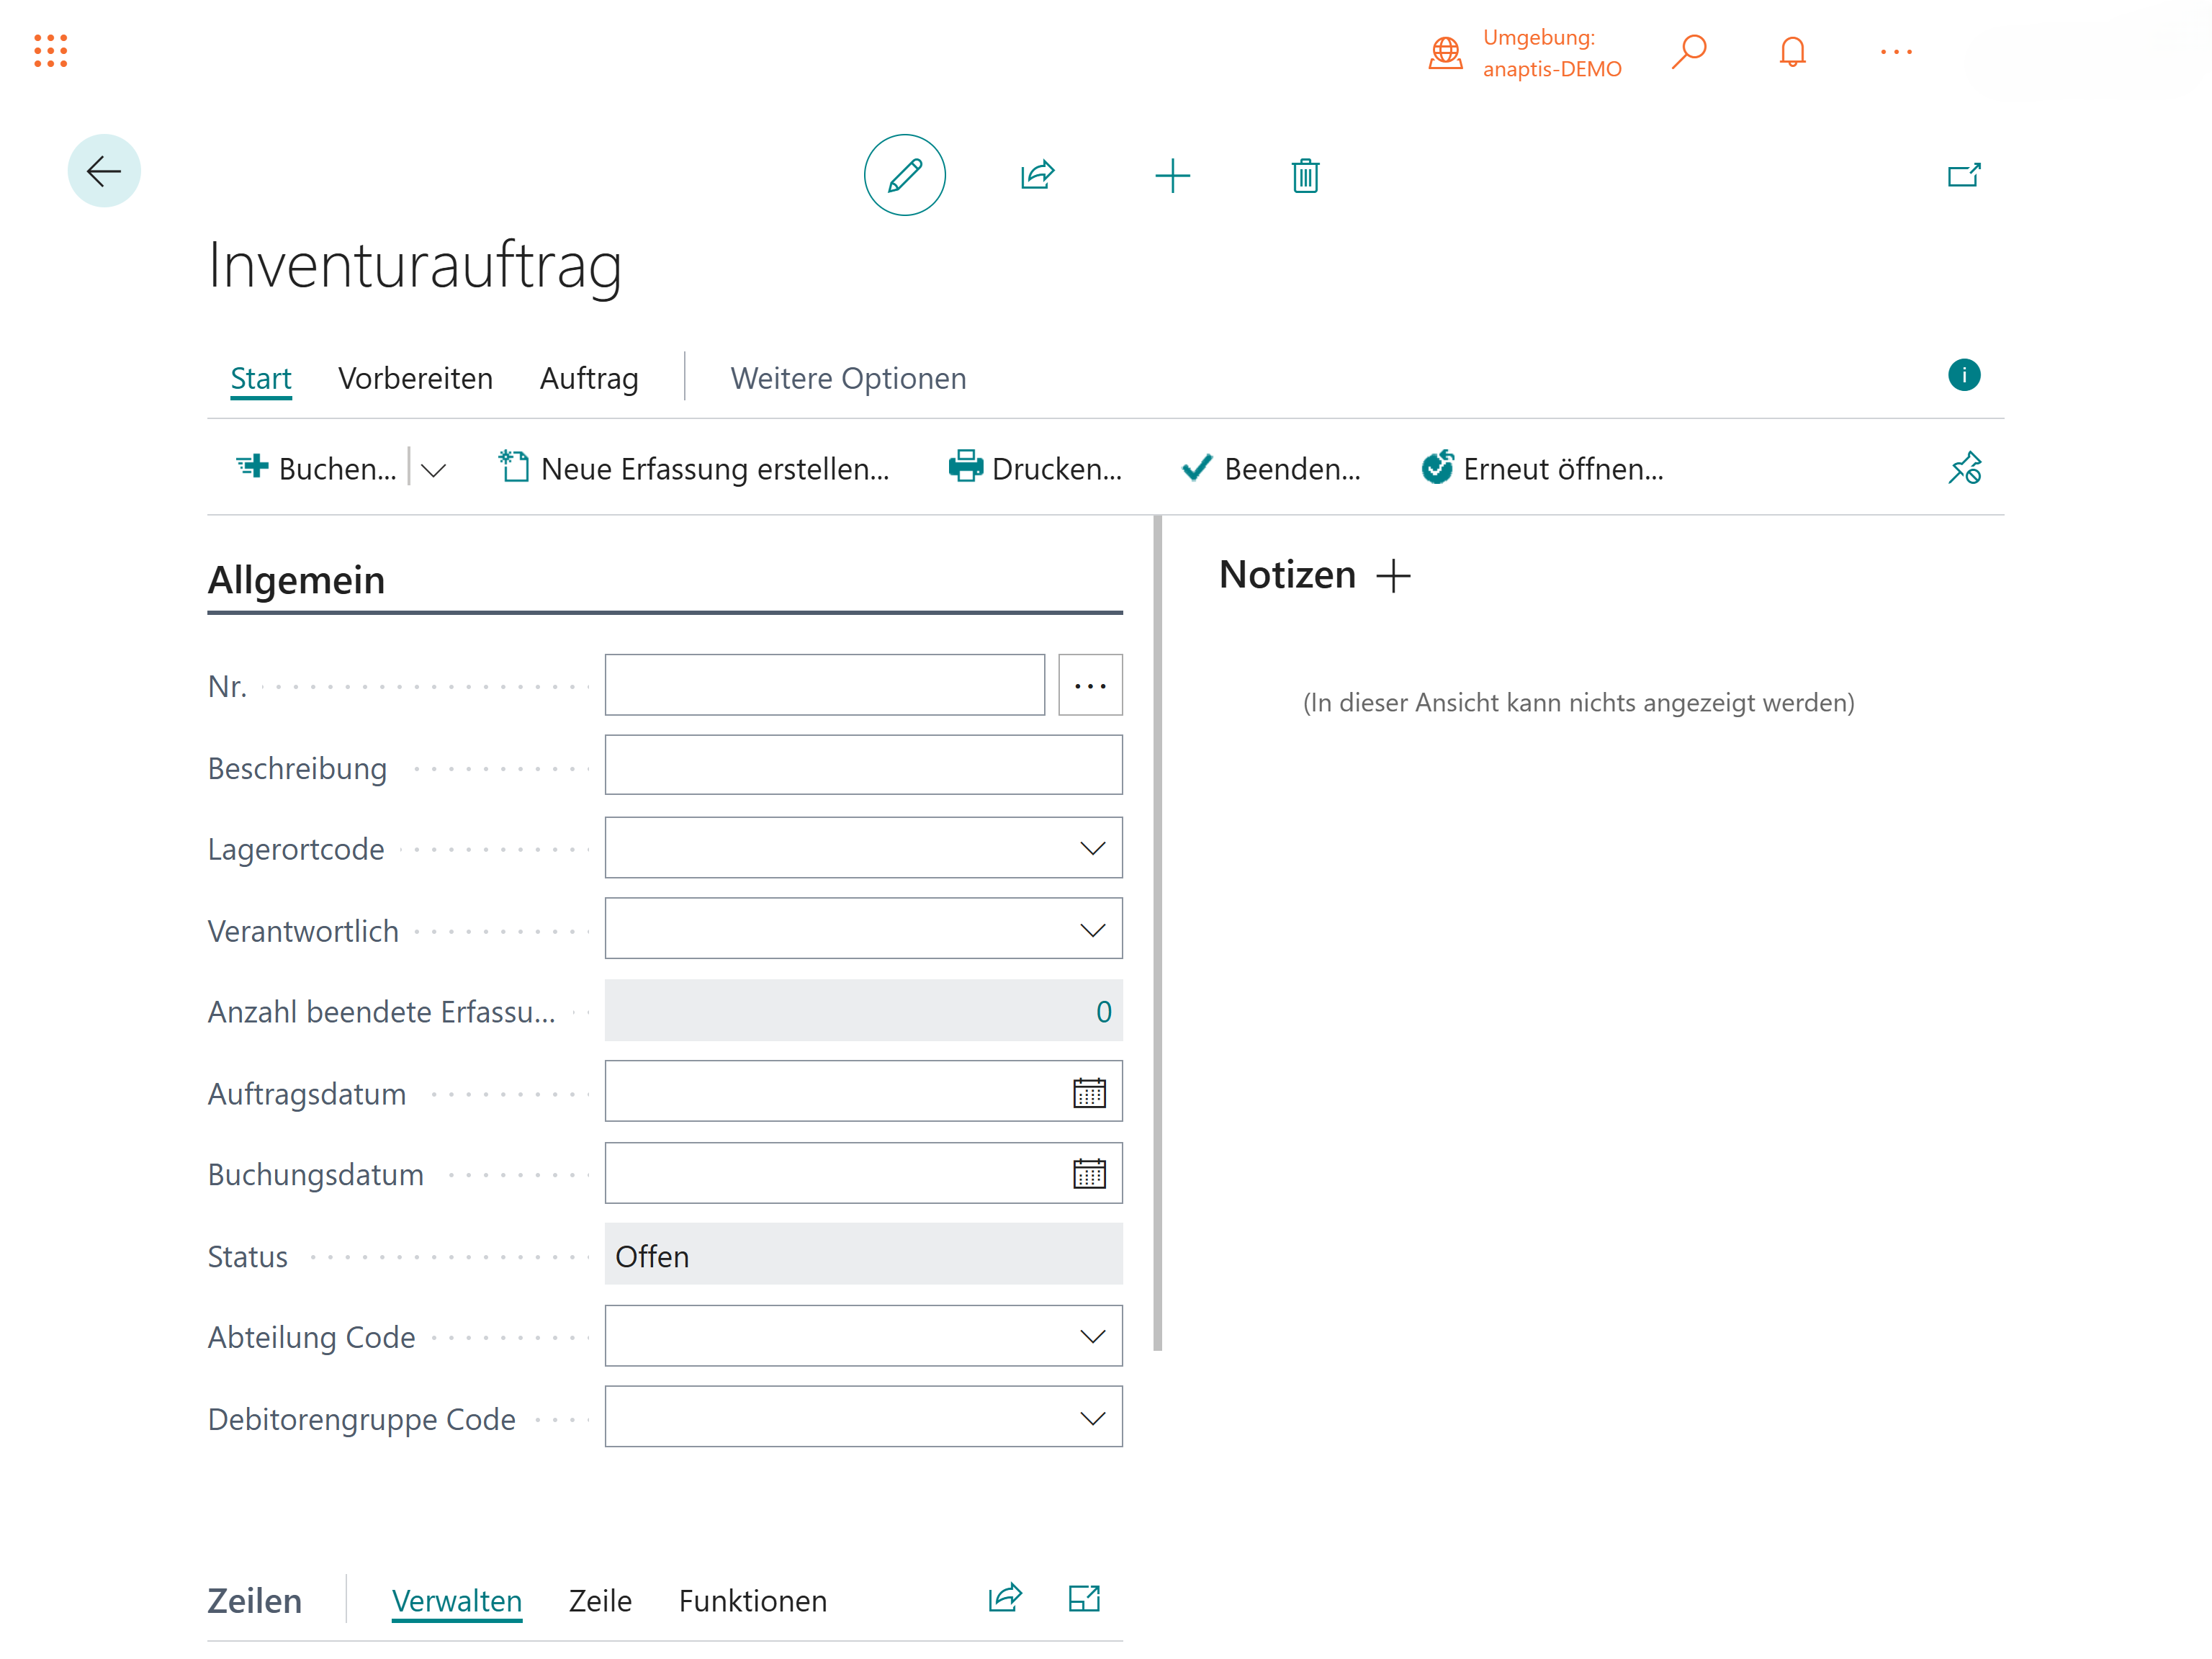Open the Anzahl beendete Erfassungen value 0
The height and width of the screenshot is (1659, 2212).
pyautogui.click(x=1103, y=1011)
